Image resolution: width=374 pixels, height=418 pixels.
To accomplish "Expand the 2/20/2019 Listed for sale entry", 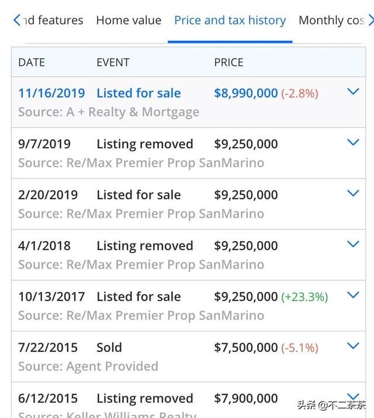I will [x=353, y=193].
